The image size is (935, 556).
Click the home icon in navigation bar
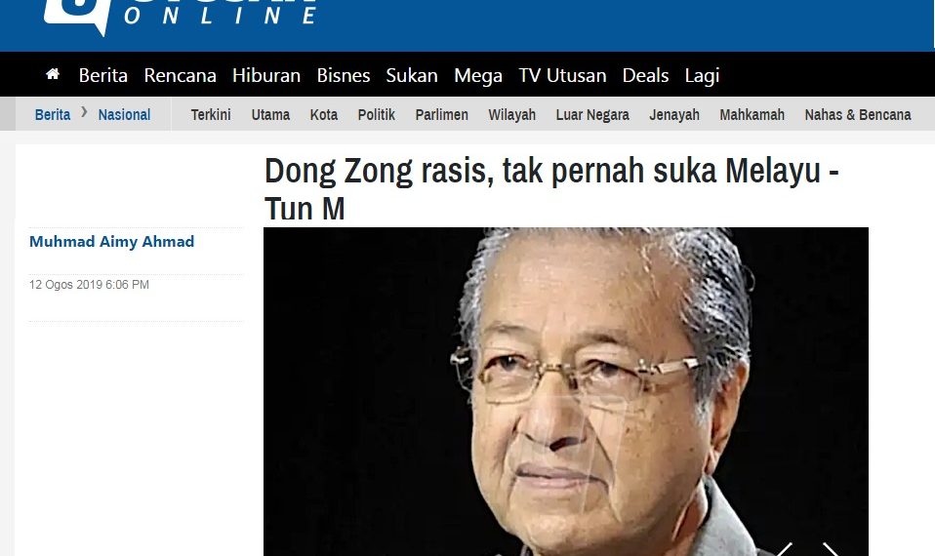tap(53, 74)
